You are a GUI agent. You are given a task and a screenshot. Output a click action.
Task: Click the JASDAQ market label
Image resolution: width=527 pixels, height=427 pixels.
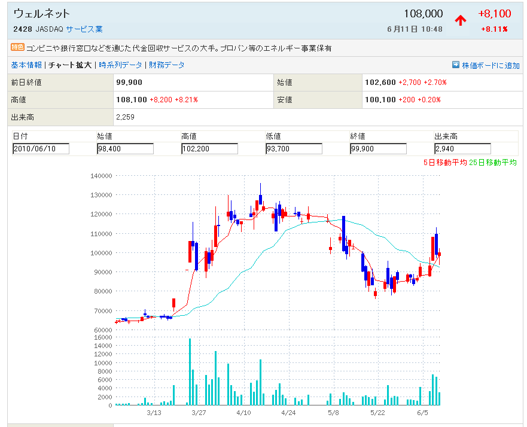50,29
